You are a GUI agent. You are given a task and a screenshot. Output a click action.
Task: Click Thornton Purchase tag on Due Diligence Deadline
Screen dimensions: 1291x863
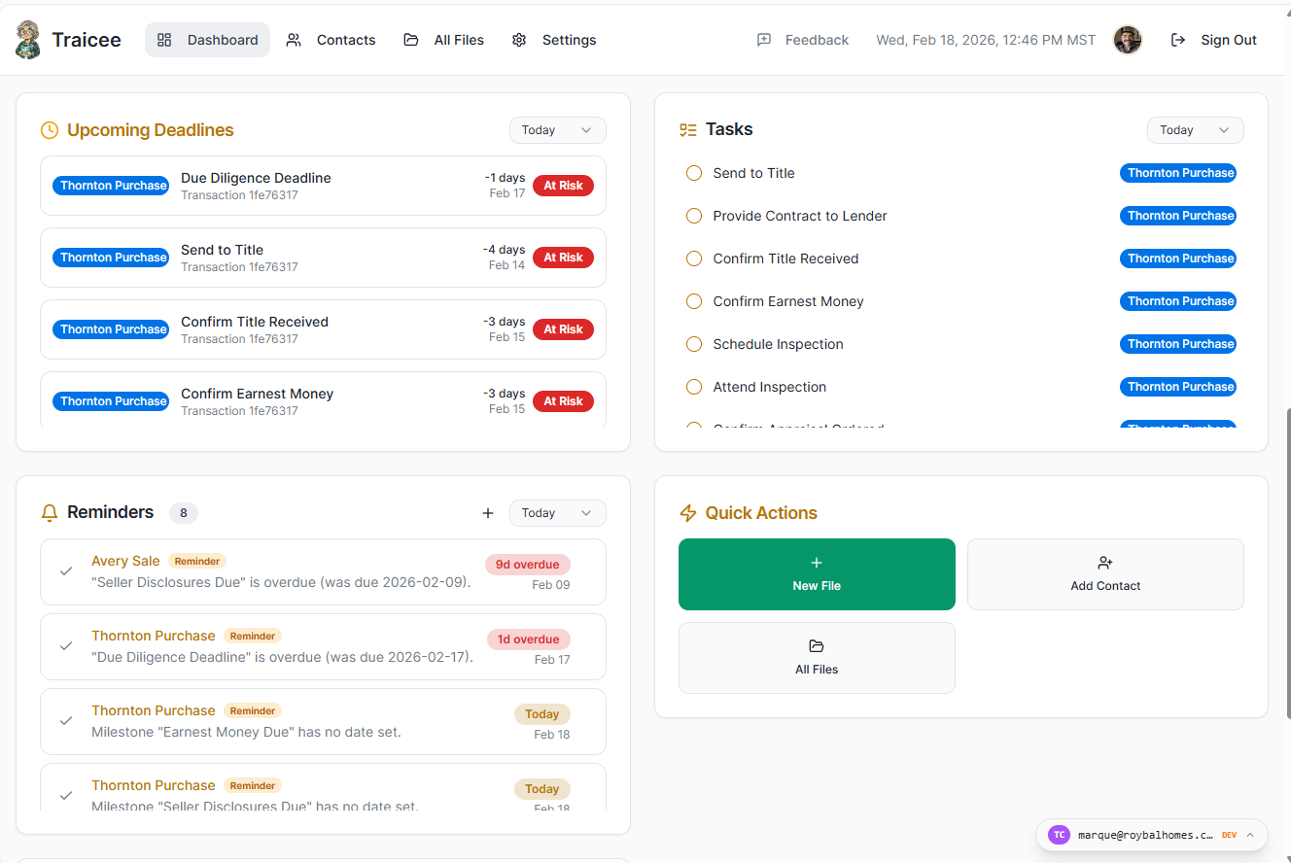(x=111, y=186)
